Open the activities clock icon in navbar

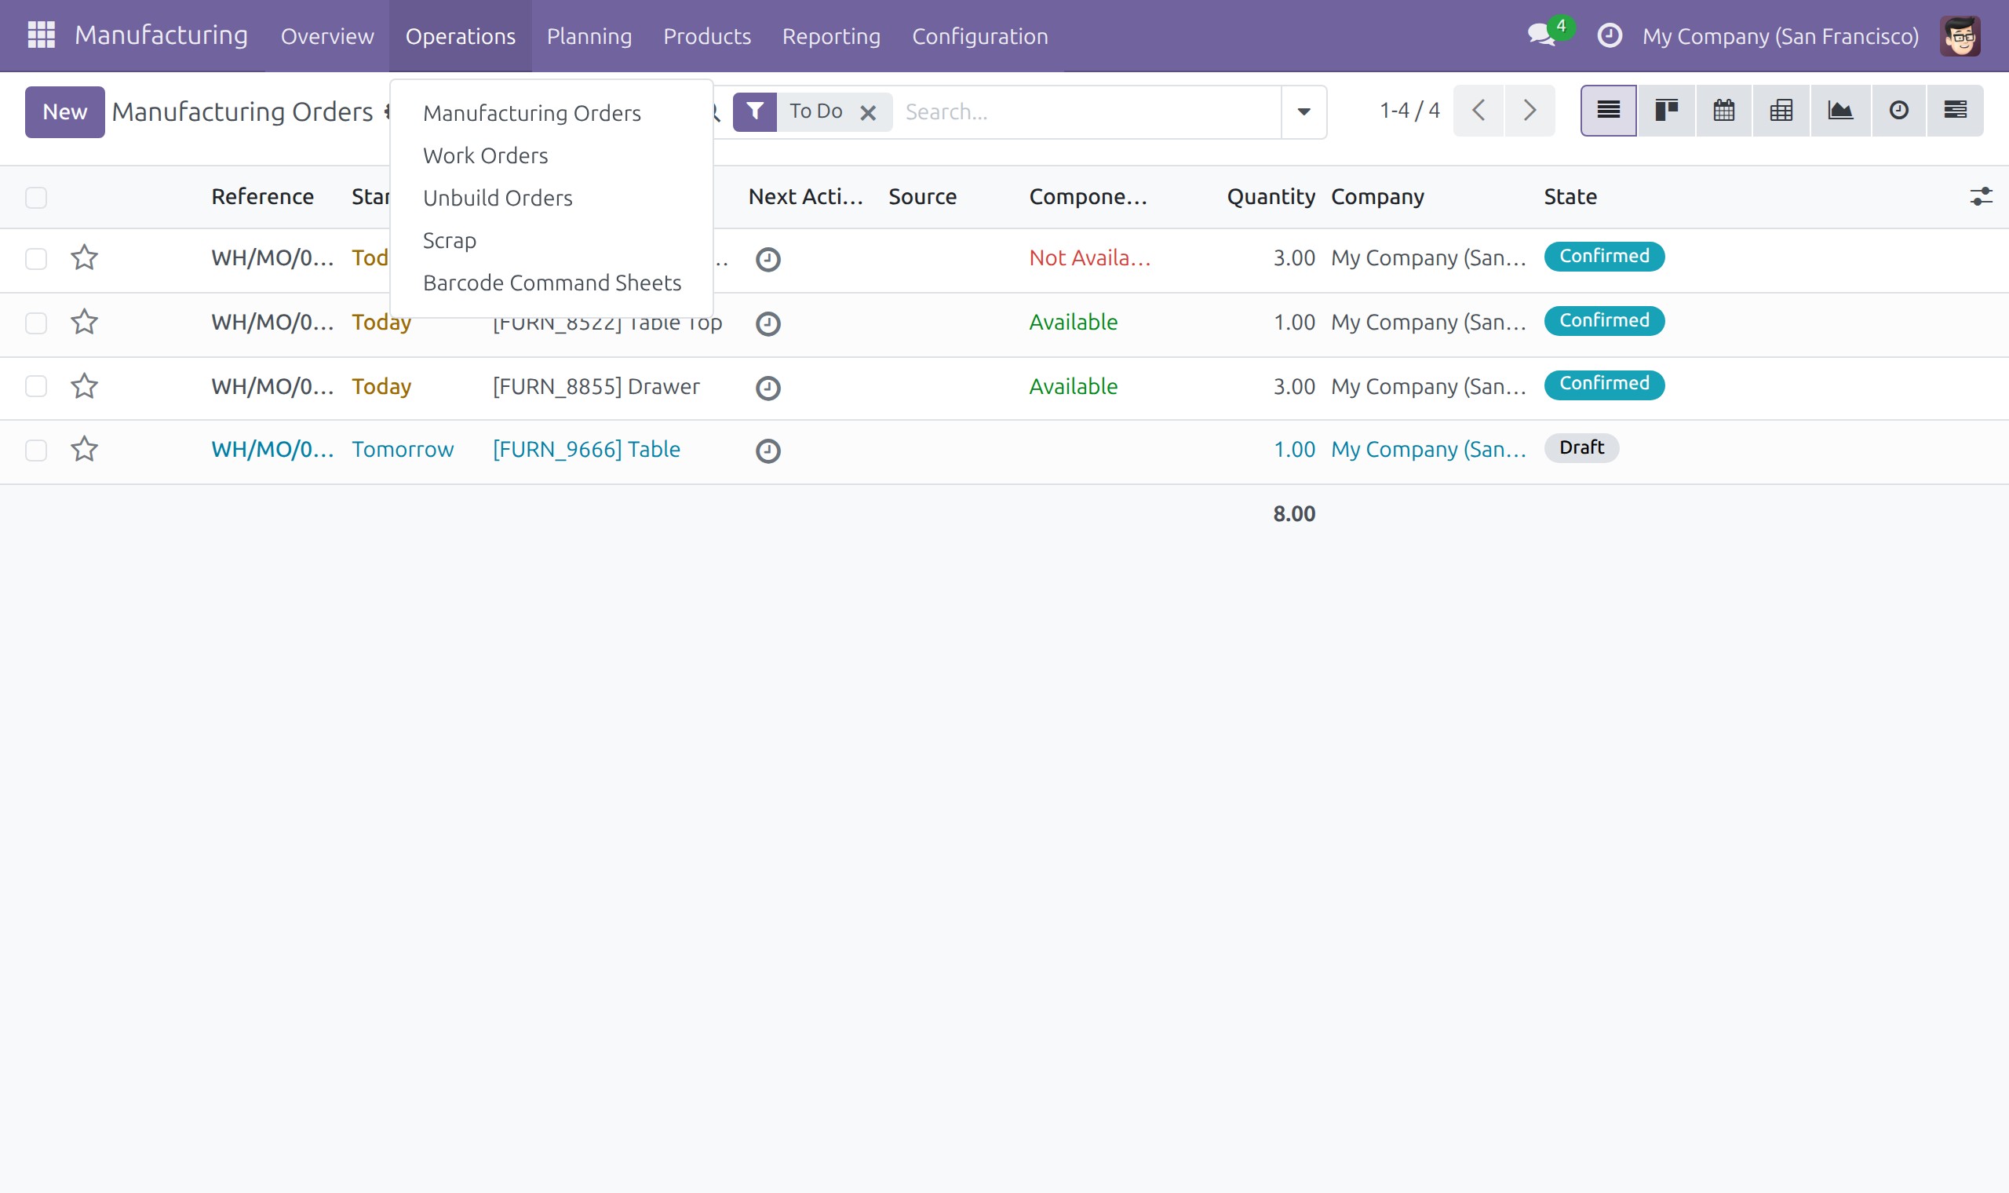click(1609, 35)
